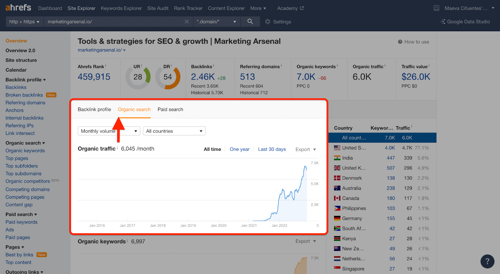Click the organic keywords count 7.0K
500x274 pixels.
coord(306,77)
